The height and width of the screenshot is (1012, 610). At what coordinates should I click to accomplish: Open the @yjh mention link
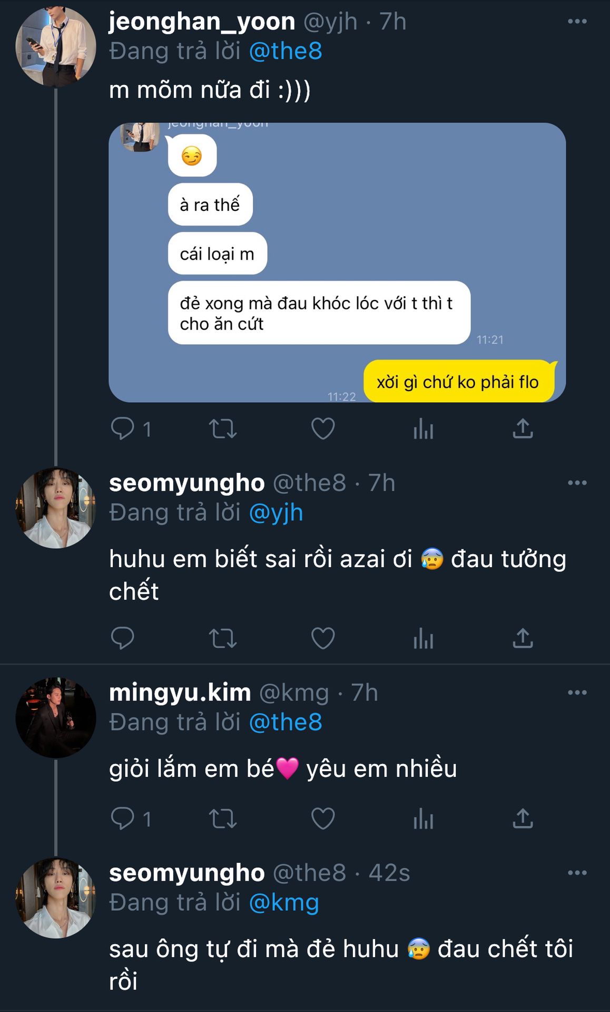[276, 513]
